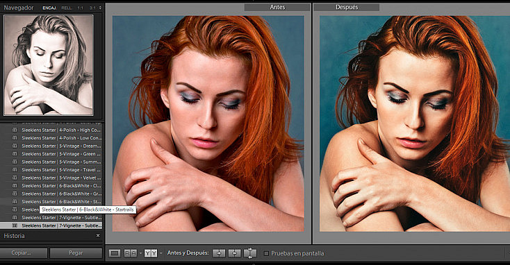
Task: Click the preset icon beside 4-Polish - High Co...
Action: (15, 130)
